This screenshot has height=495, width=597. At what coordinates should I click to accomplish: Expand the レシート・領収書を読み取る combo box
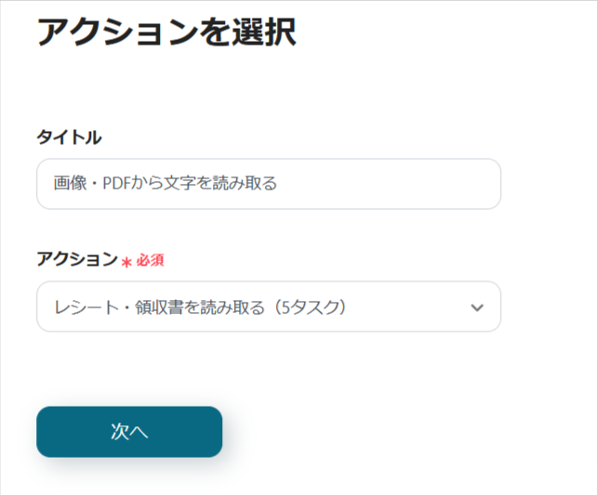[268, 306]
